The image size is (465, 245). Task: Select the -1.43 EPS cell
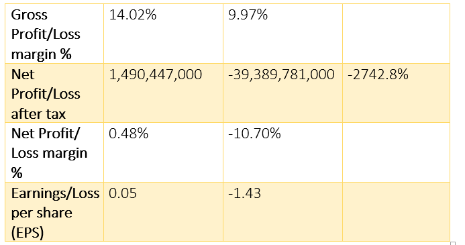283,211
